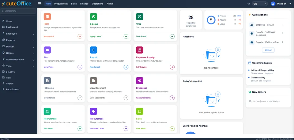The height and width of the screenshot is (140, 294).
Task: Click the Jnaveen user avatar icon
Action: pyautogui.click(x=273, y=4)
